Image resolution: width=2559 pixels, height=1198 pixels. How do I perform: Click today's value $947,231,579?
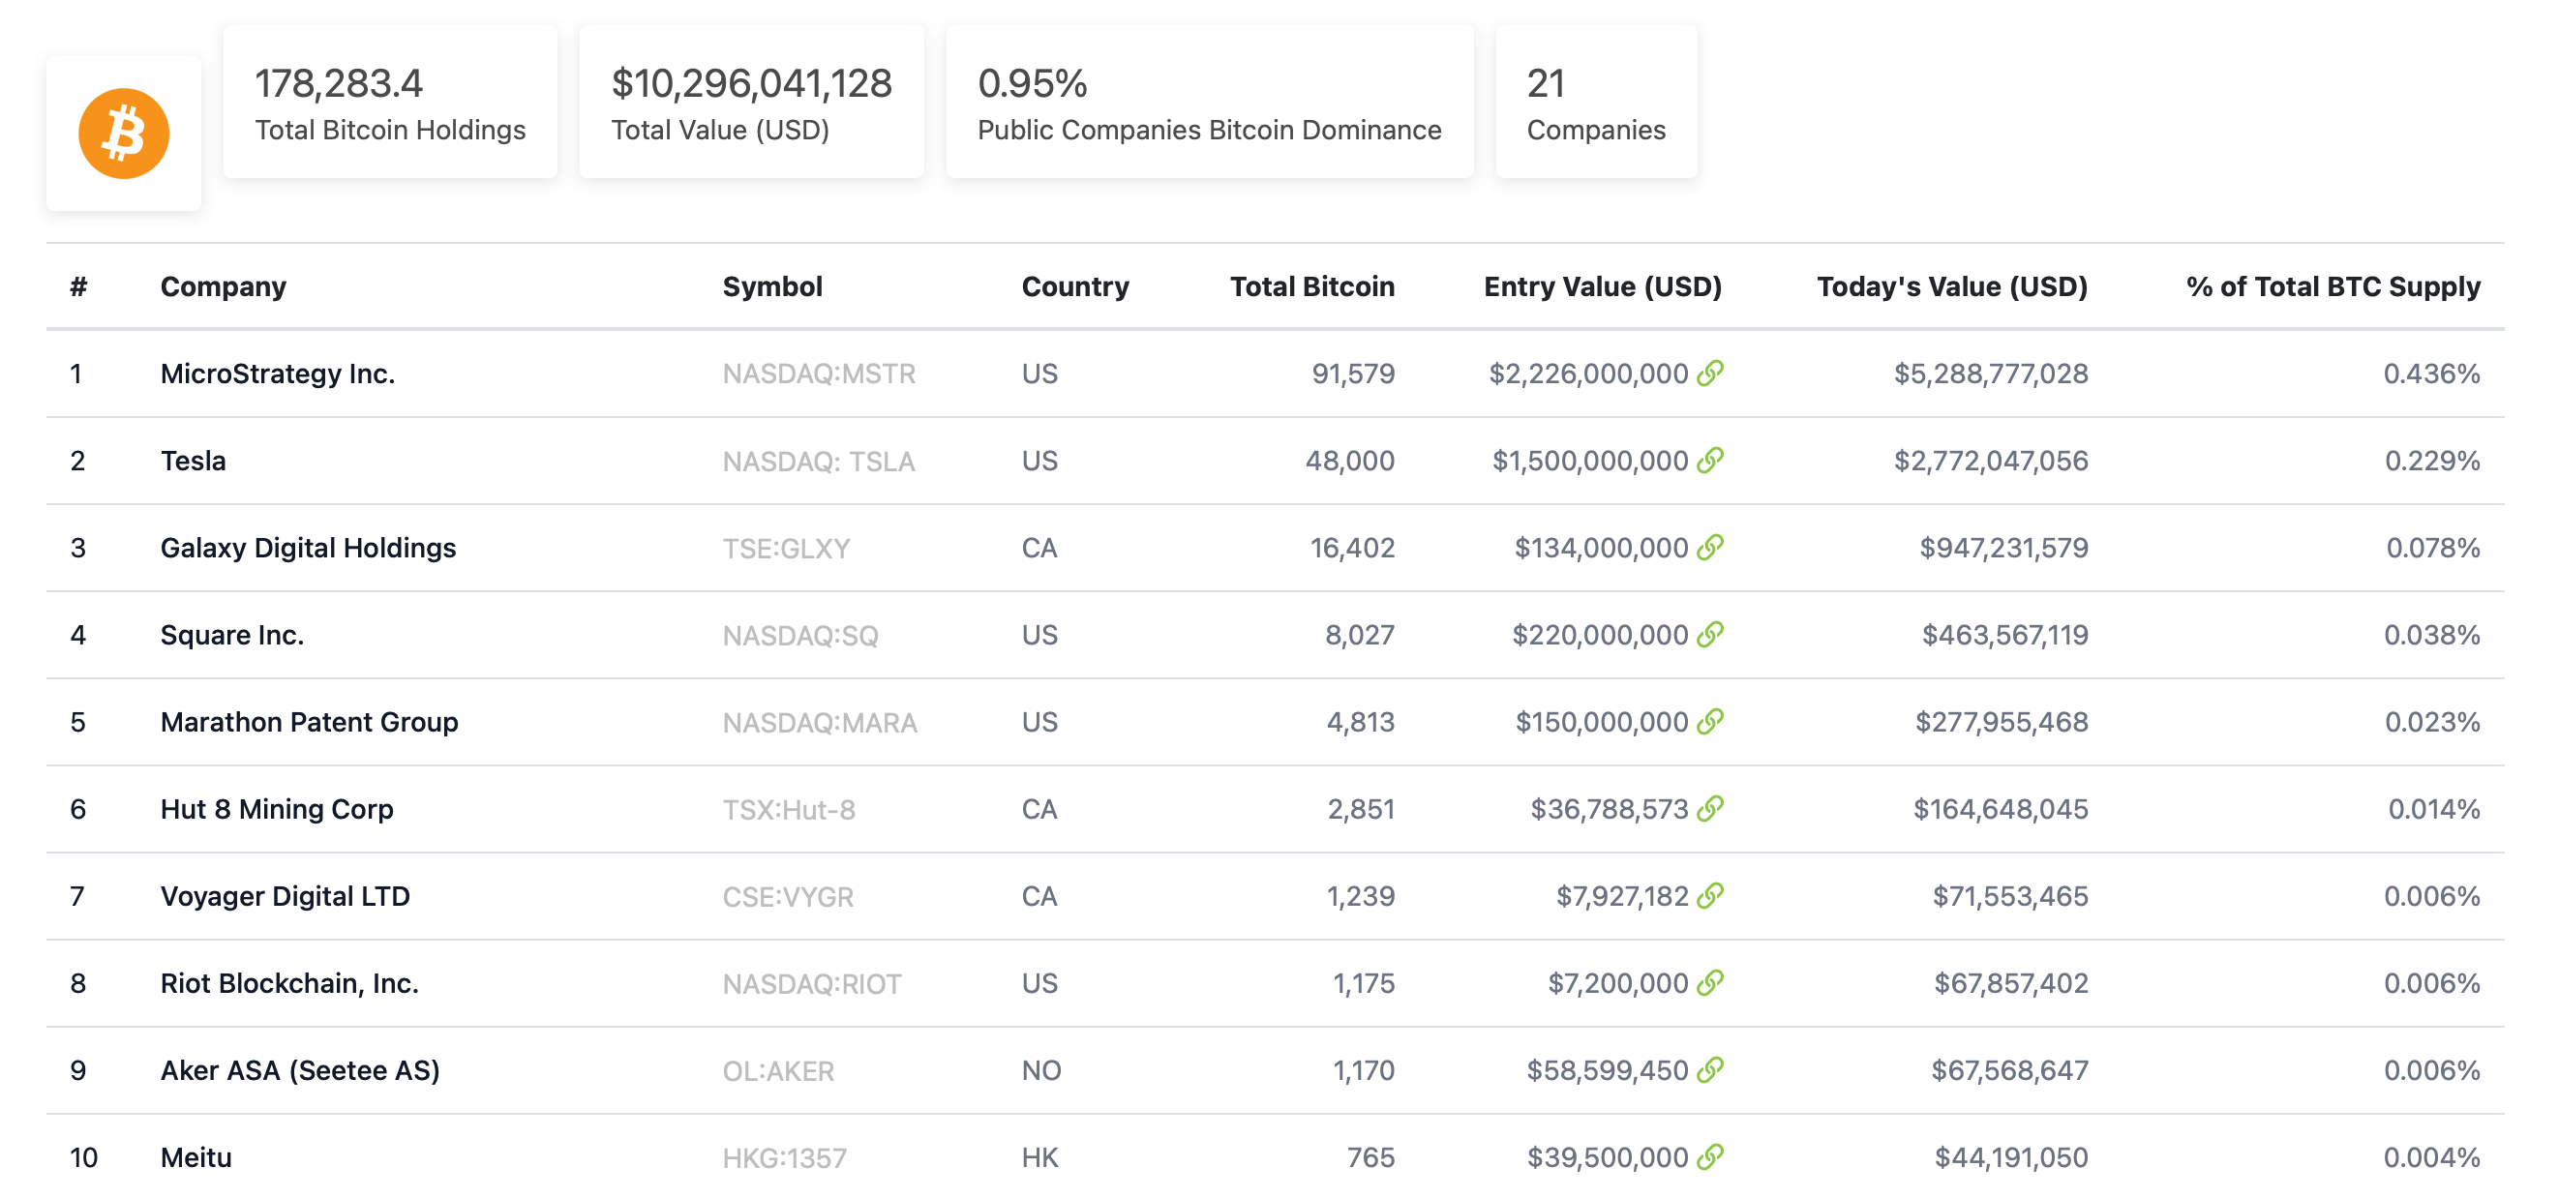click(2003, 549)
